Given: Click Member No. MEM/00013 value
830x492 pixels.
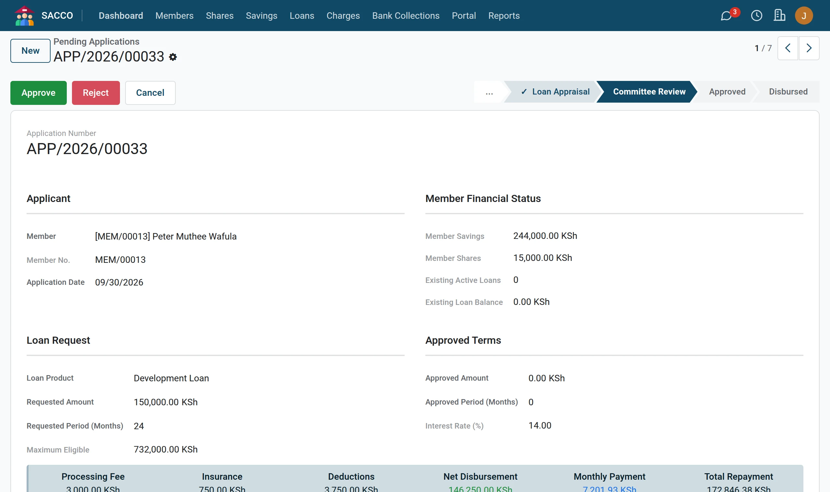Looking at the screenshot, I should [120, 260].
